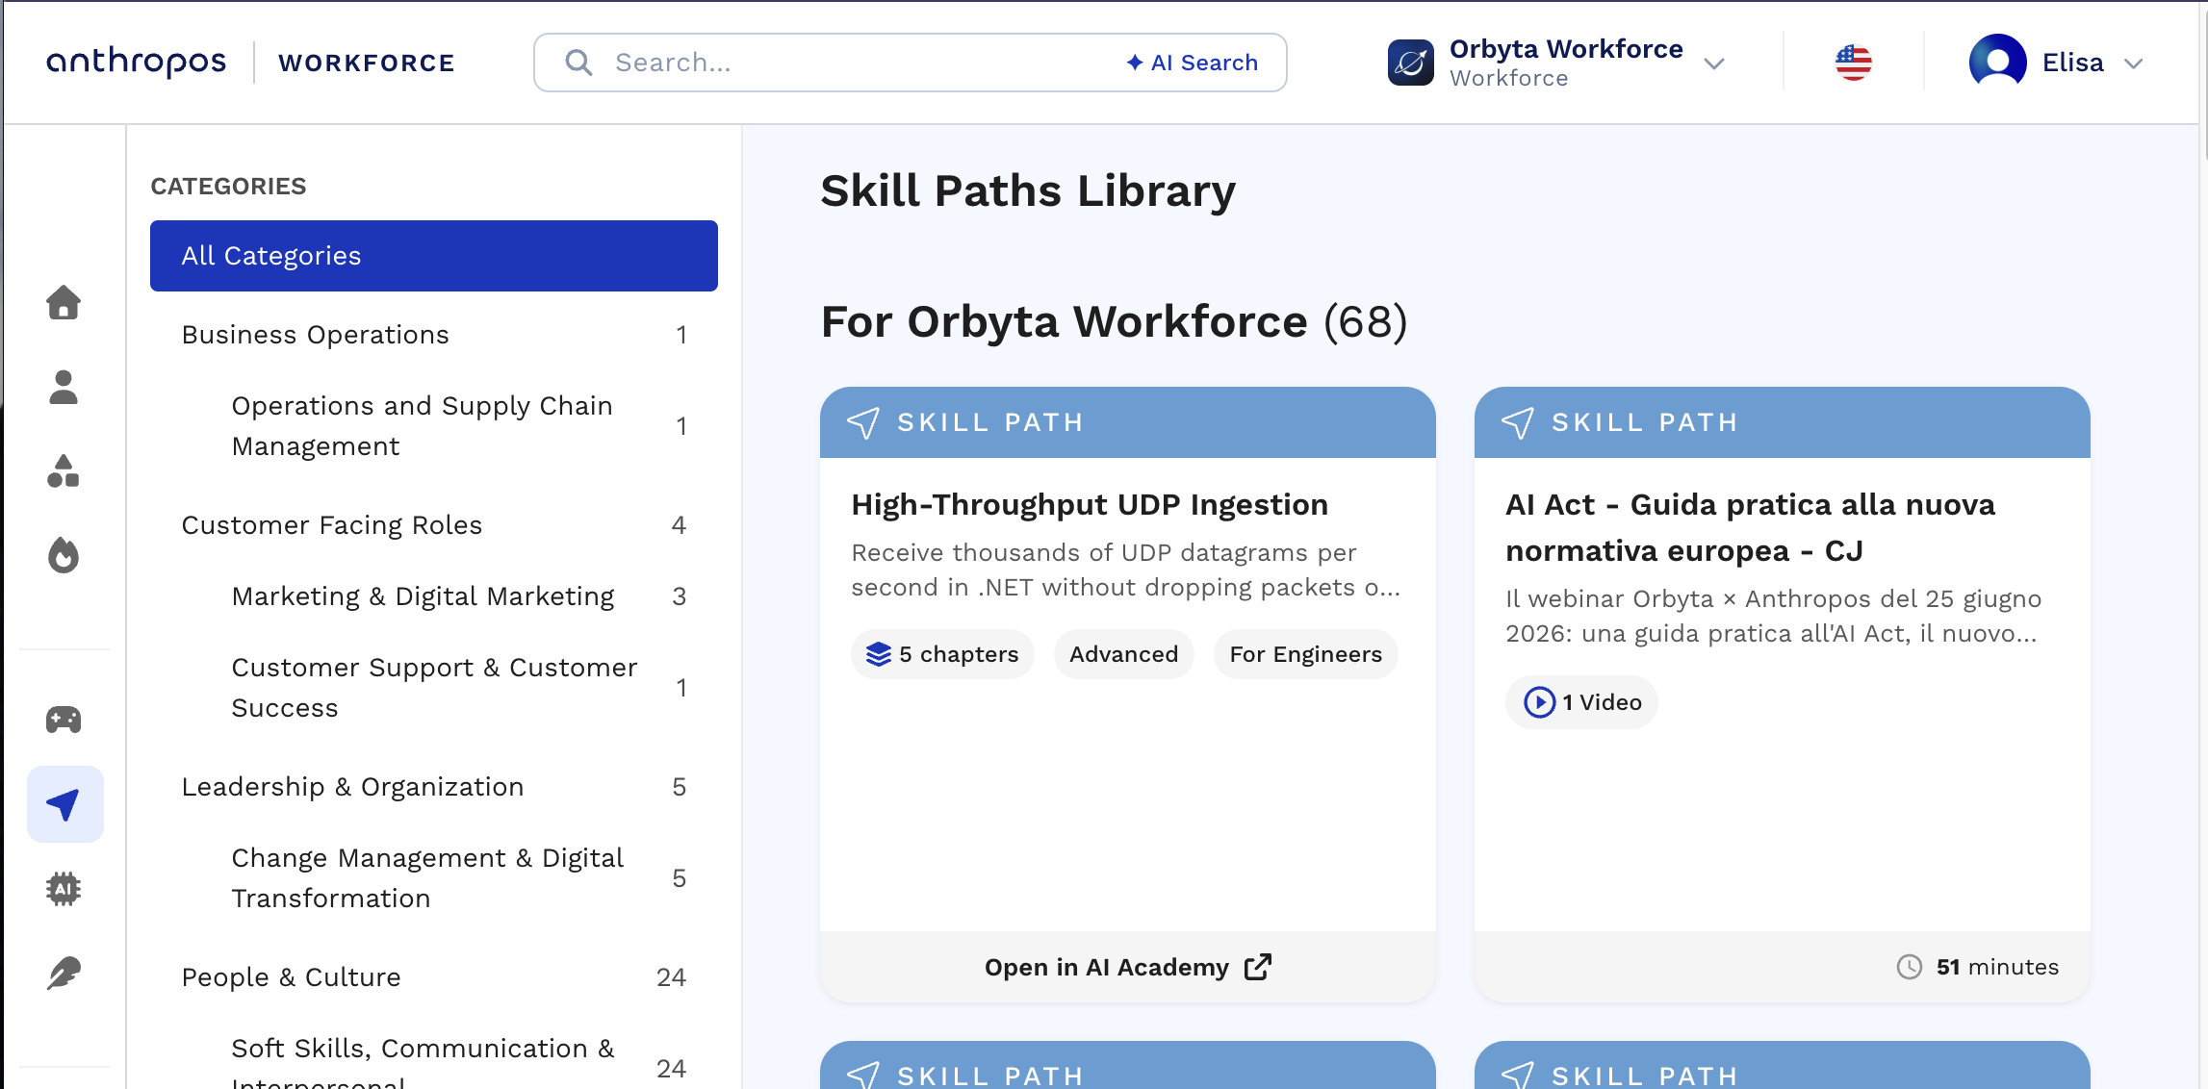The width and height of the screenshot is (2208, 1089).
Task: Select Change Management & Digital Transformation subcategory
Action: [x=434, y=878]
